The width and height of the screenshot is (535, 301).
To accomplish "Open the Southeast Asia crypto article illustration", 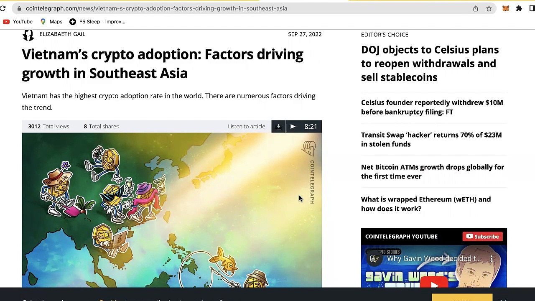I will (172, 210).
